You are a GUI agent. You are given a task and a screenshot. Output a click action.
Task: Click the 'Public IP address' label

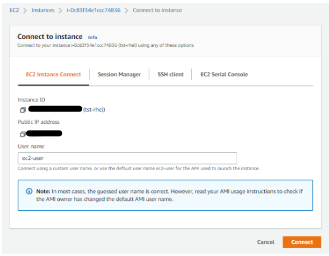(39, 122)
